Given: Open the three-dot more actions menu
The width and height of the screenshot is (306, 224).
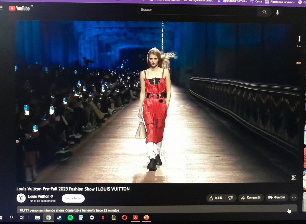Looking at the screenshot, I should click(294, 197).
